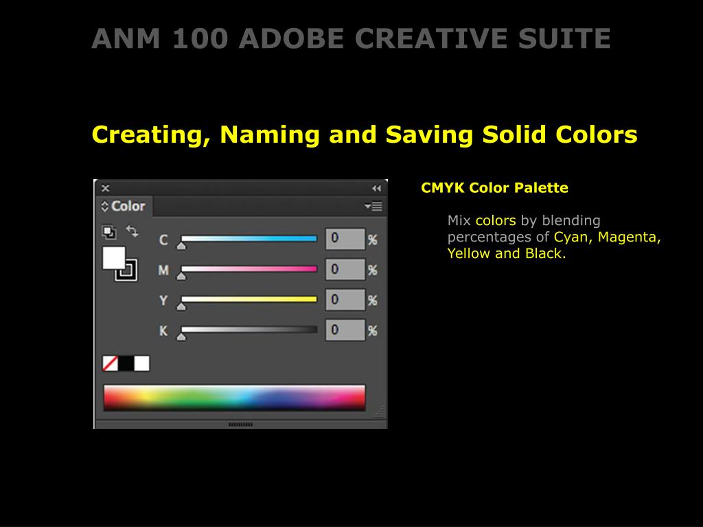Click the Default Fill and Stroke icon
Screen dimensions: 703x527
click(109, 232)
